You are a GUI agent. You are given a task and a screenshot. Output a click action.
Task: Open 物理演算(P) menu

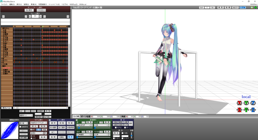(43, 5)
